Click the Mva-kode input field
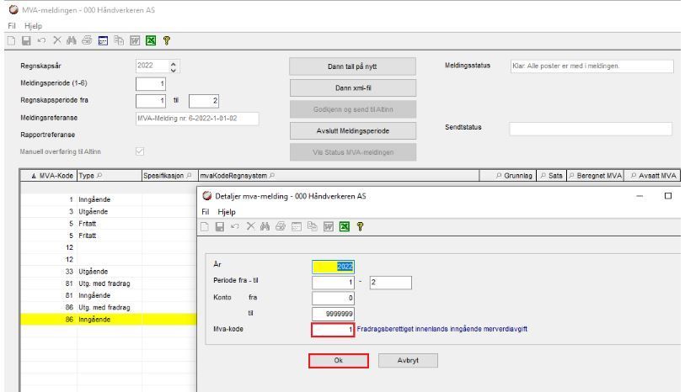 (x=333, y=330)
